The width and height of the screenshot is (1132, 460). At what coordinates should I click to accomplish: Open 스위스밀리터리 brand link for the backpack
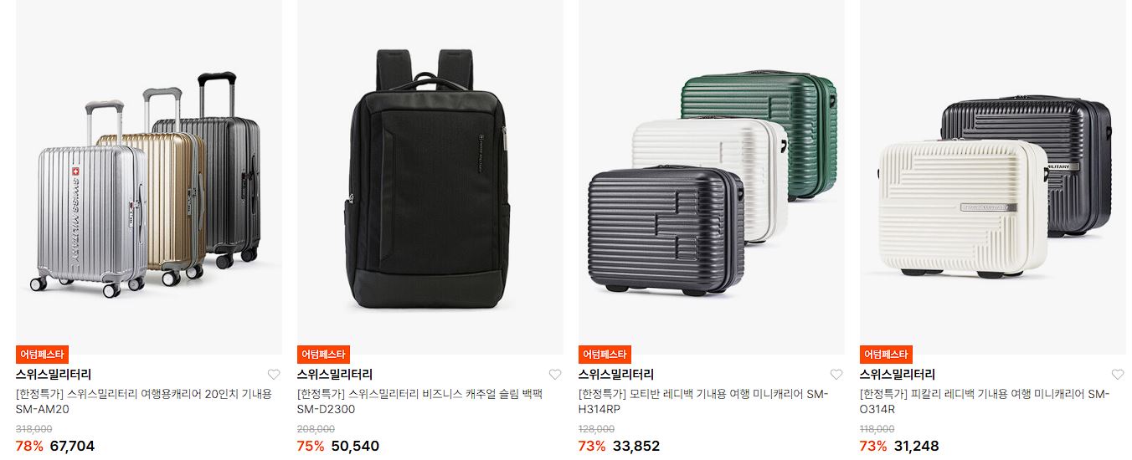point(335,375)
